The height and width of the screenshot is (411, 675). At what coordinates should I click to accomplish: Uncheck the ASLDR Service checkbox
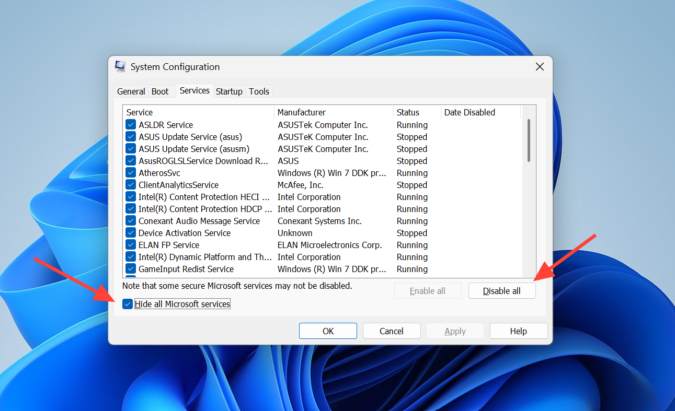tap(131, 125)
